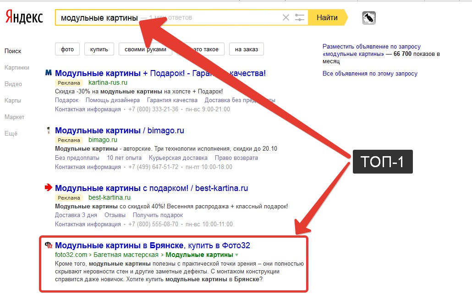
Task: Open 'Все объявления по этому запросу' link
Action: [370, 73]
